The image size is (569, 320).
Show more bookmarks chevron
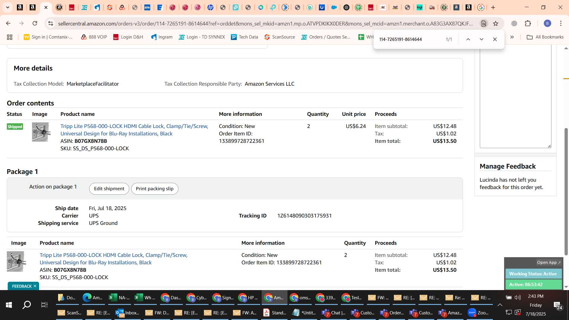pyautogui.click(x=512, y=37)
